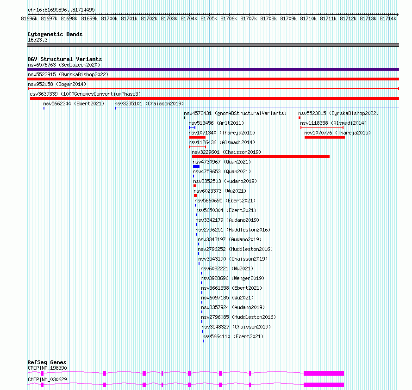The height and width of the screenshot is (390, 412).
Task: Click the 81708k ruler tick label
Action: tap(268, 18)
